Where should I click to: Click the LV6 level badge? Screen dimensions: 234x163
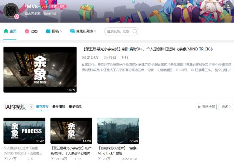pyautogui.click(x=44, y=6)
